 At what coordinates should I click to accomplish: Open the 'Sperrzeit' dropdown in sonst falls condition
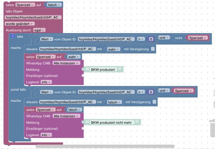click(x=184, y=91)
